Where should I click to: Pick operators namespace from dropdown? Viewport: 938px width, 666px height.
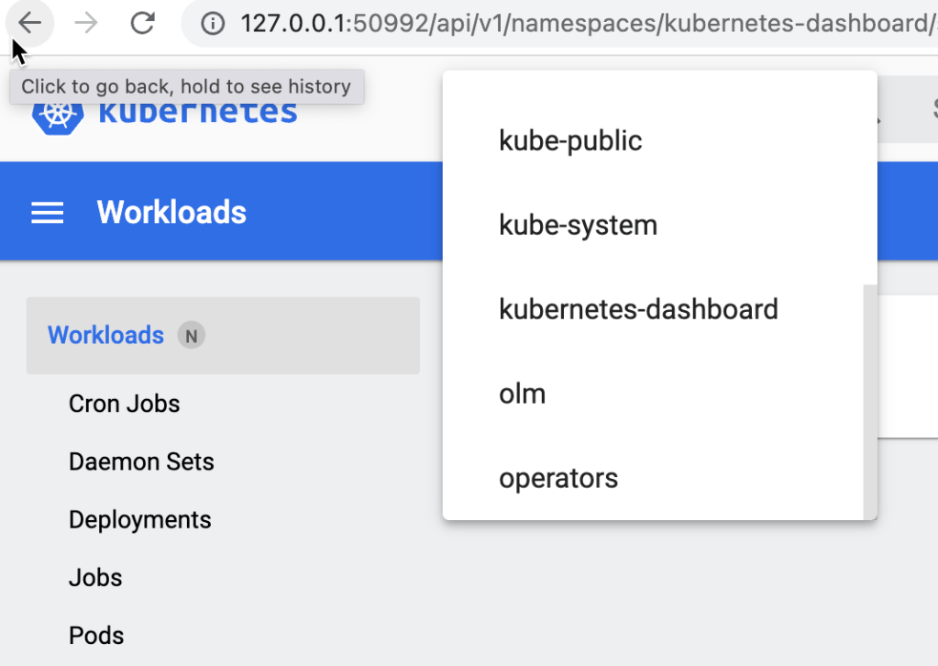(558, 479)
